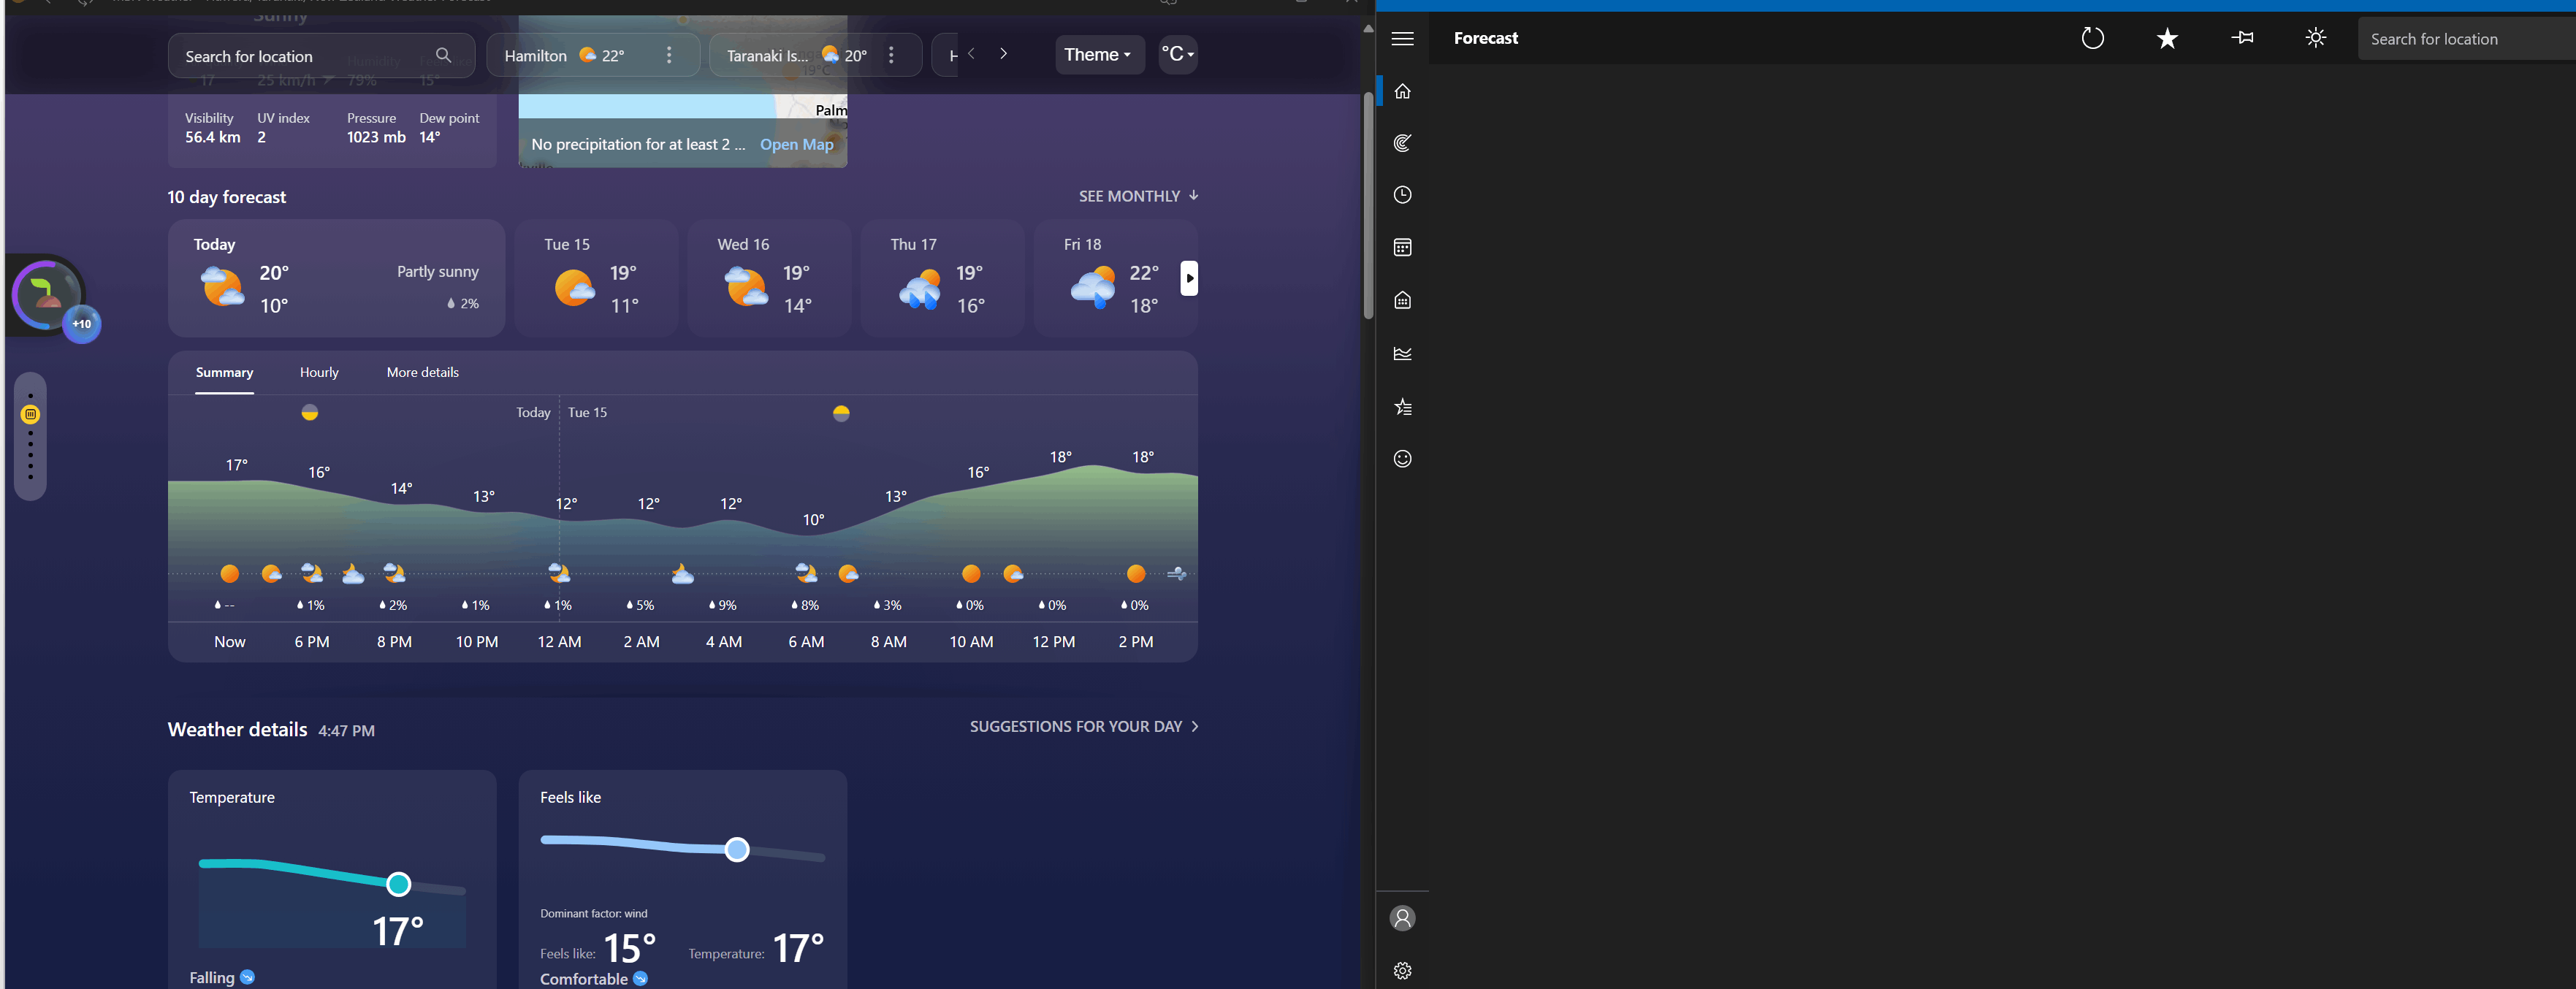Open Settings gear in Forecast sidebar
Viewport: 2576px width, 989px height.
pos(1402,971)
